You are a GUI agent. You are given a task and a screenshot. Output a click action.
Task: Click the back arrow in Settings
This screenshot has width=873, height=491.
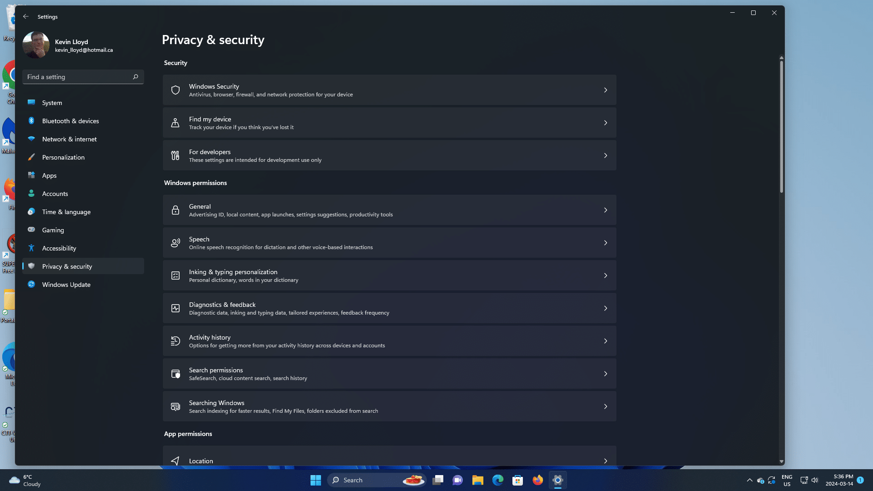[x=25, y=16]
